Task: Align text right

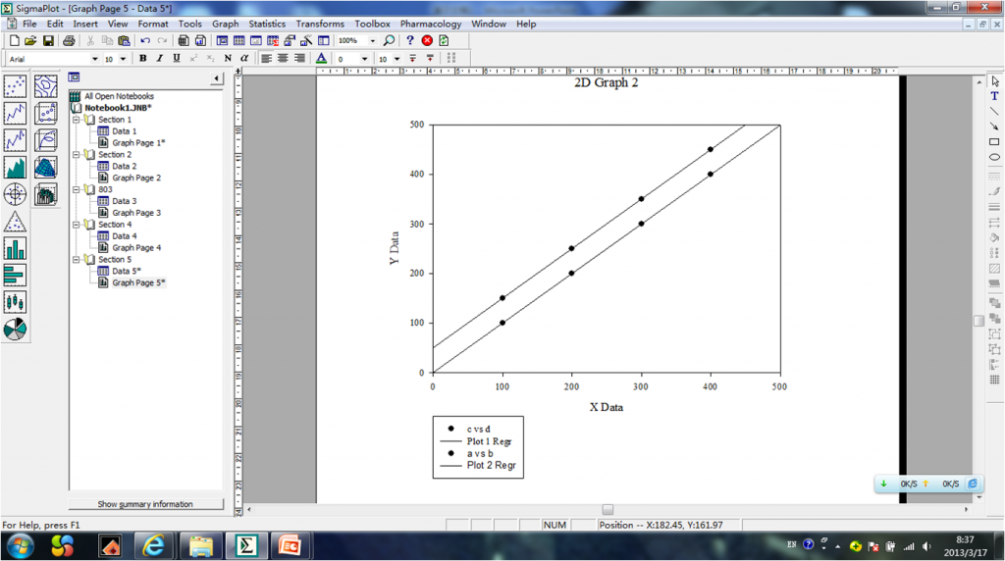Action: click(x=299, y=58)
